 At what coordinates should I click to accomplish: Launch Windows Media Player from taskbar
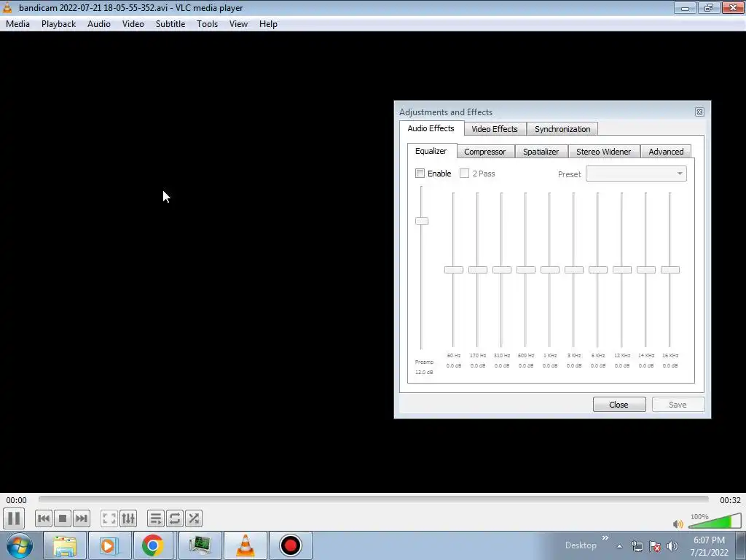point(109,545)
